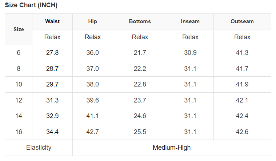Image resolution: width=276 pixels, height=161 pixels.
Task: Click the Size header cell
Action: pos(19,29)
